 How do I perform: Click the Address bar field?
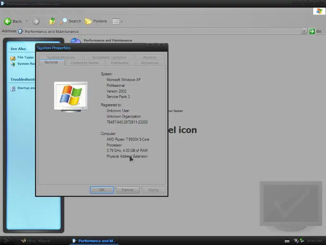coord(159,32)
